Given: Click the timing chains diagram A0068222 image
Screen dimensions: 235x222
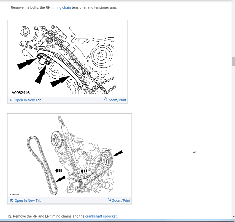Looking at the screenshot, I should 69,155.
